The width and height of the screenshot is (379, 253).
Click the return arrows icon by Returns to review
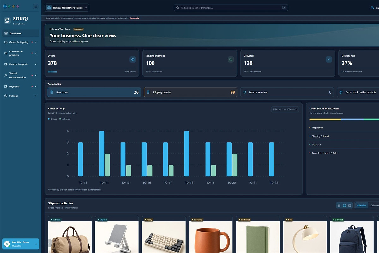244,92
